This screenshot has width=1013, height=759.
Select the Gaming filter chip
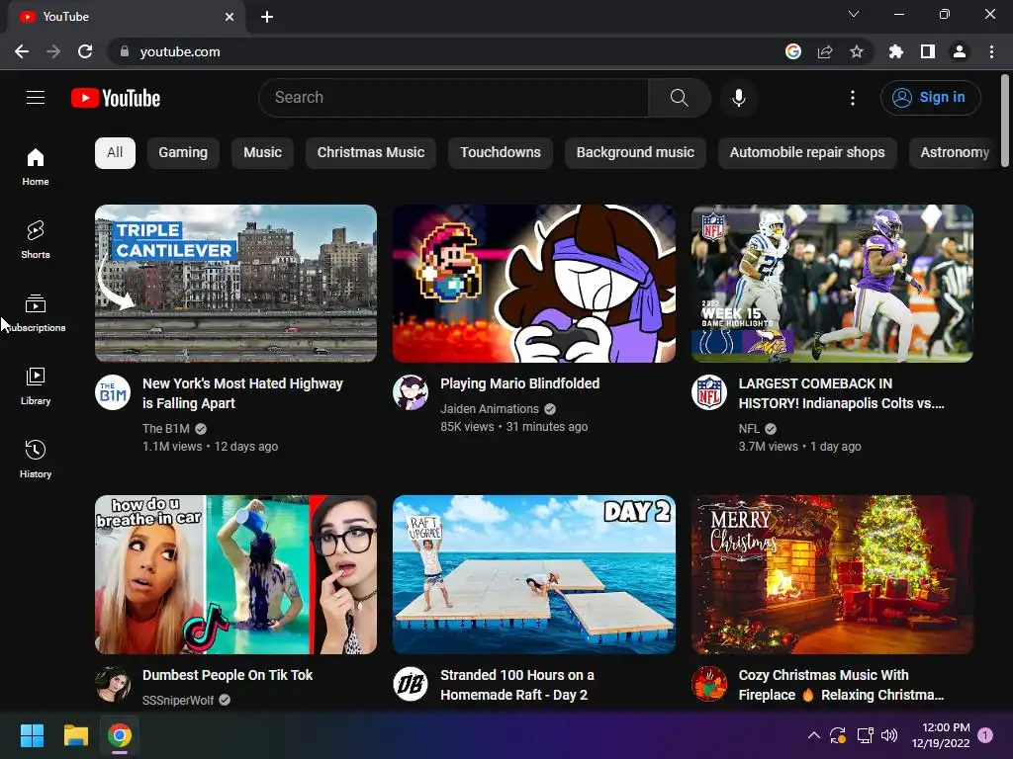click(183, 153)
